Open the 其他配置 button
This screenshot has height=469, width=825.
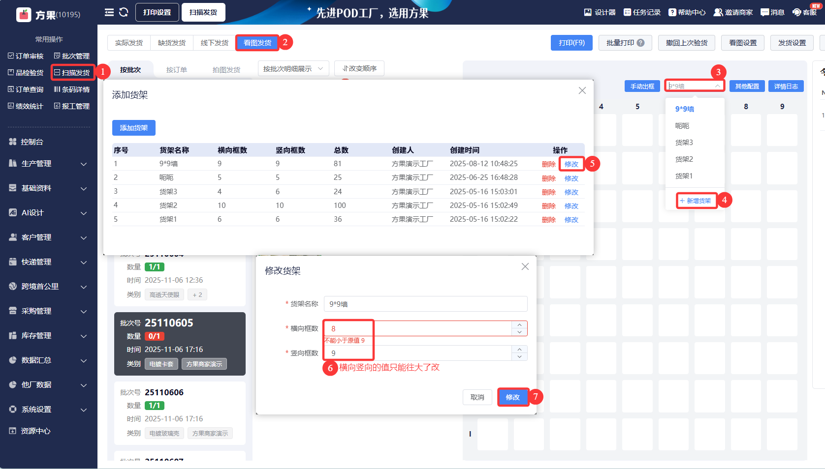coord(747,86)
